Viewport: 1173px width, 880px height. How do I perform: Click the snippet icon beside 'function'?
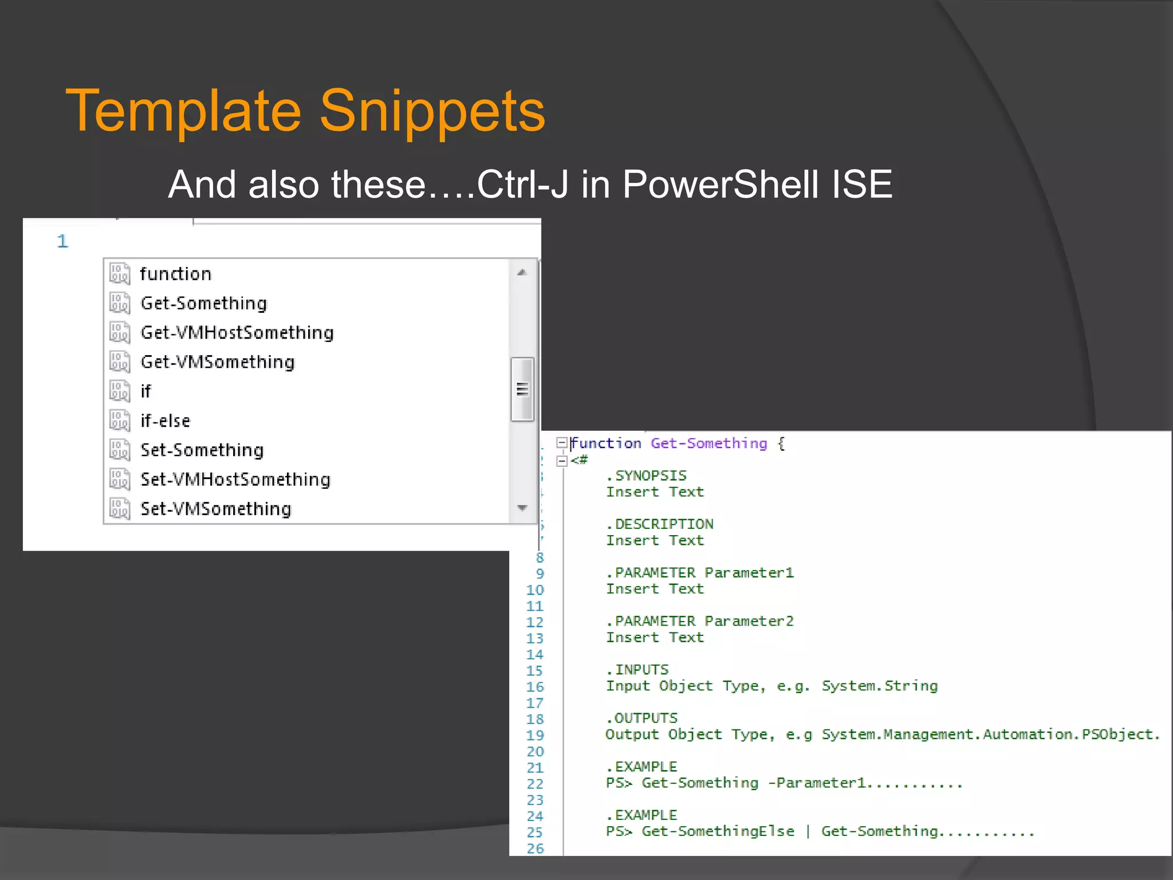[x=119, y=273]
